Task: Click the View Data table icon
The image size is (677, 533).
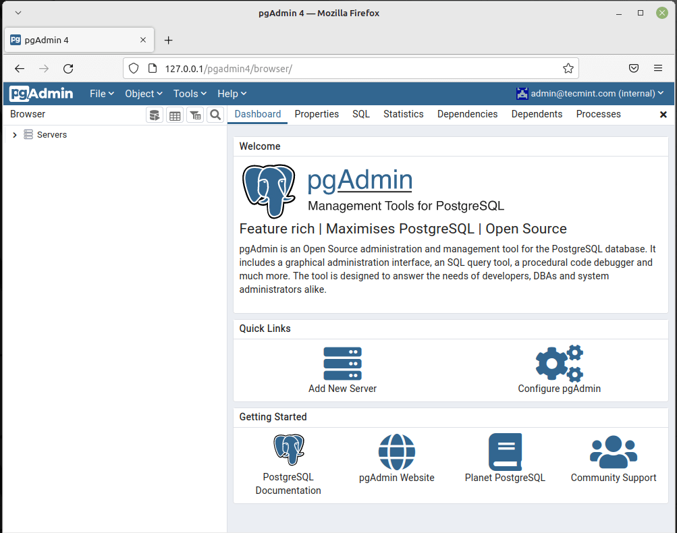Action: pyautogui.click(x=175, y=115)
